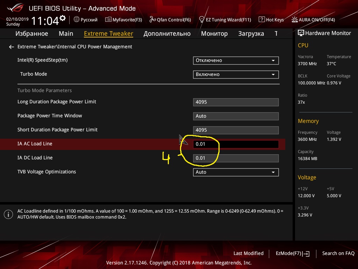Click the ROG logo

point(15,8)
